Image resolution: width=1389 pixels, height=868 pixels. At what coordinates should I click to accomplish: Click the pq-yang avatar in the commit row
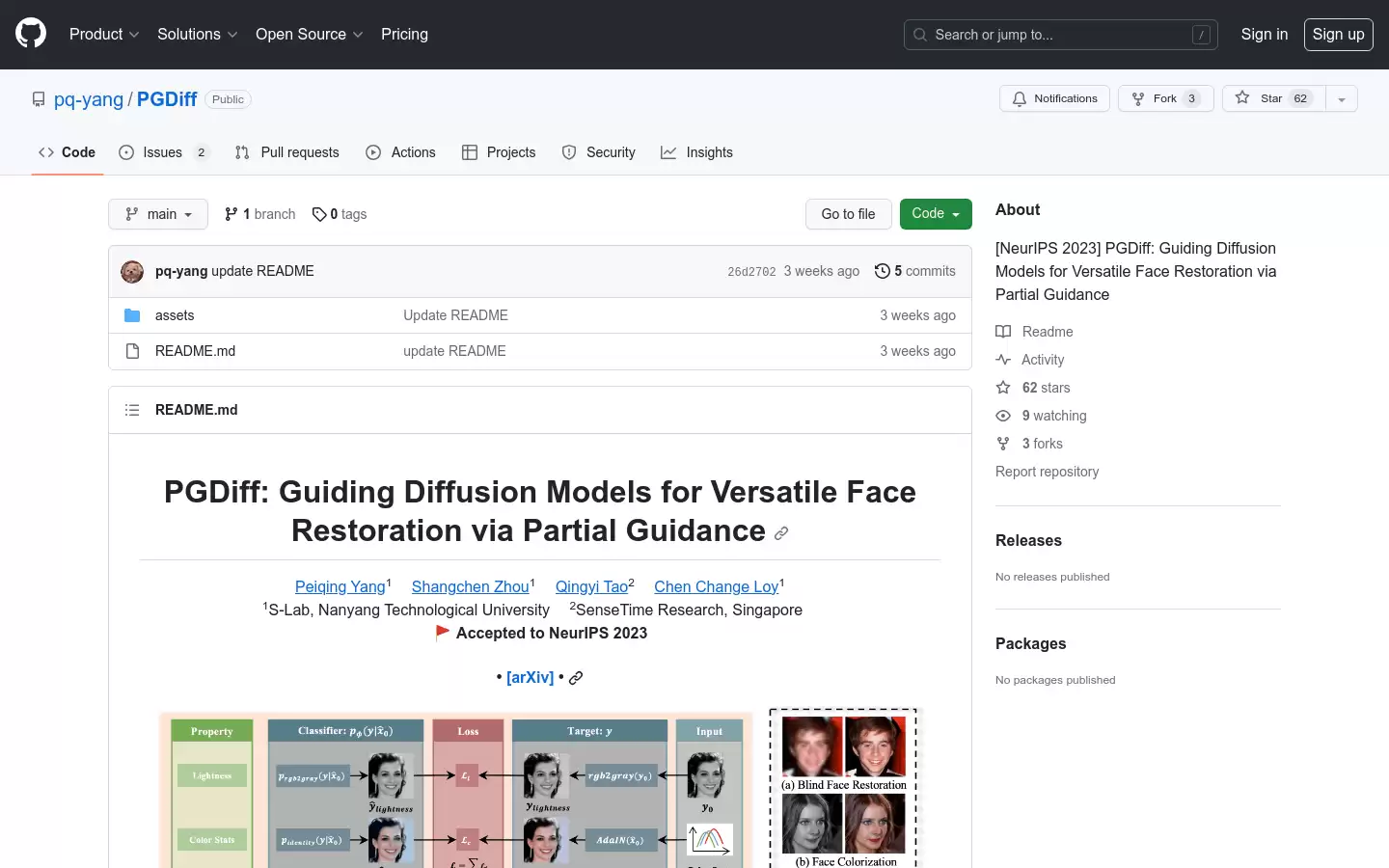pos(132,271)
